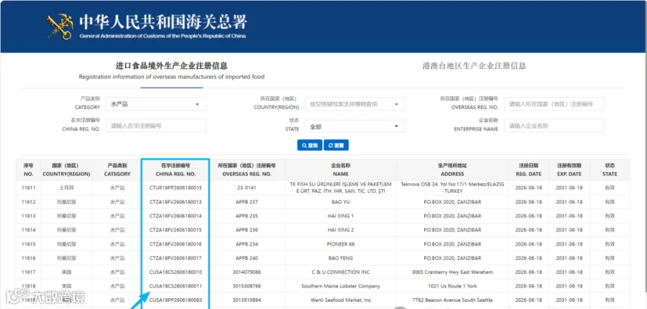Screen dimensions: 647x309
Task: Open the 状态 STATE dropdown showing 全部
Action: pyautogui.click(x=355, y=126)
